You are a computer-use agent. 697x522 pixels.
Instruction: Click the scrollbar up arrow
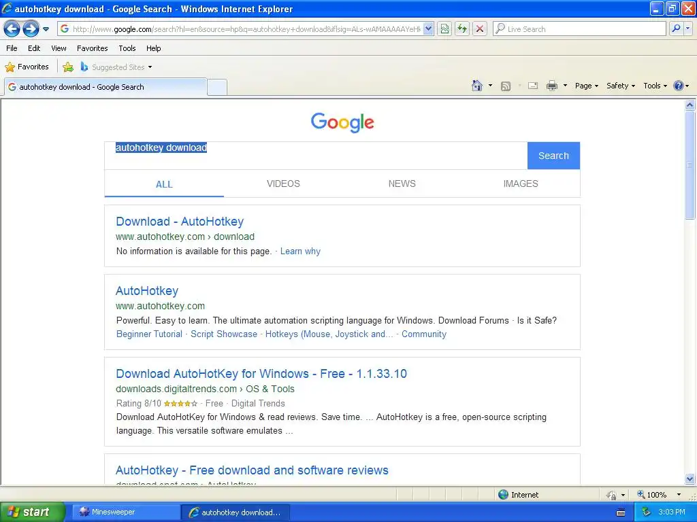(690, 105)
